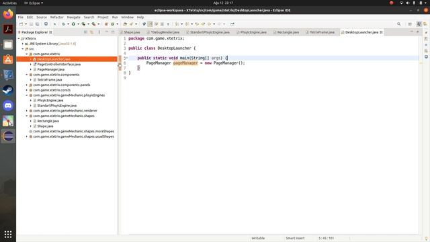The height and width of the screenshot is (242, 430).
Task: Click the Coverage launch toolbar icon
Action: coord(83,24)
